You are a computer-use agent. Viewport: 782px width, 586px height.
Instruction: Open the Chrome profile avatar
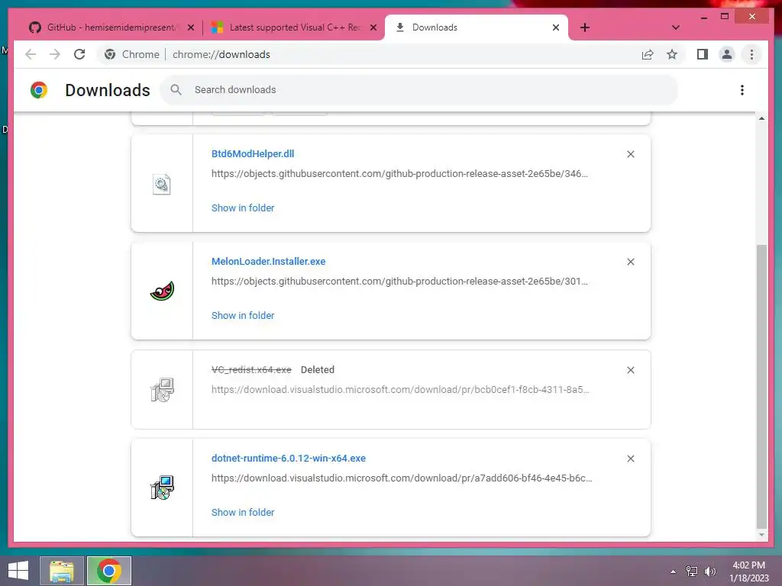click(x=727, y=54)
